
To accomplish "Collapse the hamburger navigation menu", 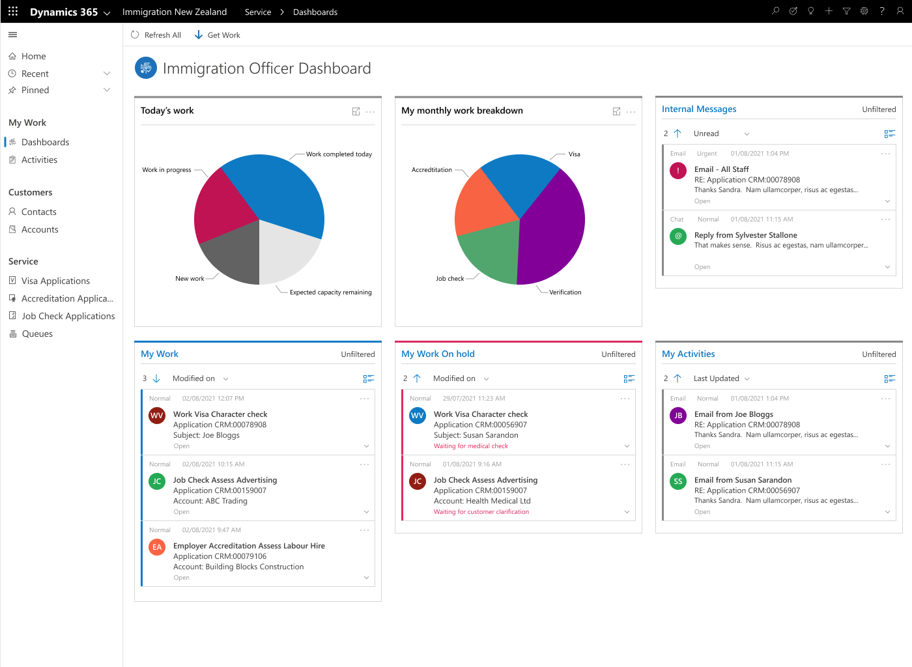I will coord(12,35).
